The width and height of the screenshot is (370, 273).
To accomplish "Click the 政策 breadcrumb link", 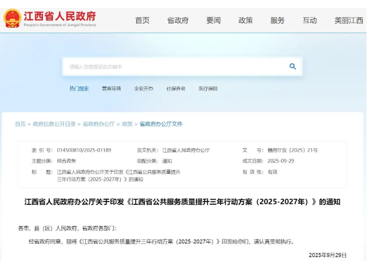I will coord(127,124).
